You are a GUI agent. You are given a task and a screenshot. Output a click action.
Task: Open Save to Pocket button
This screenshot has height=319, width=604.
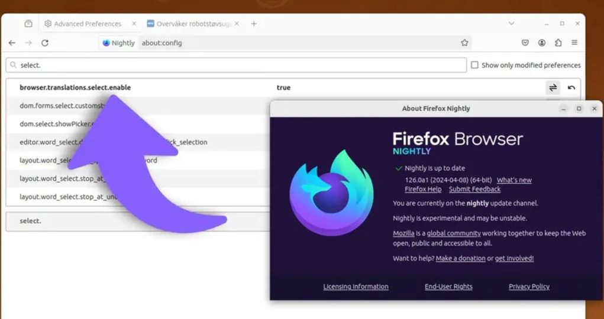pos(525,43)
